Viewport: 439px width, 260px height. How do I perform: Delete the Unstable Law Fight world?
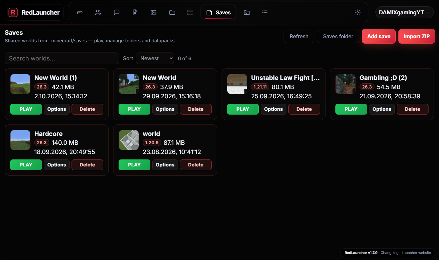(304, 109)
